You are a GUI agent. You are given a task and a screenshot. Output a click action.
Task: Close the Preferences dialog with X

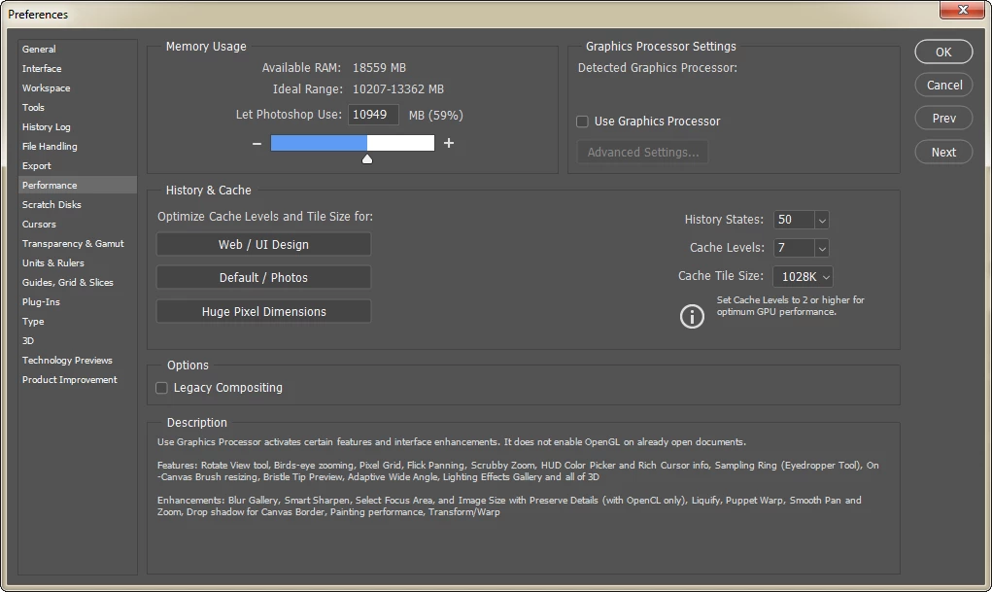click(x=962, y=10)
